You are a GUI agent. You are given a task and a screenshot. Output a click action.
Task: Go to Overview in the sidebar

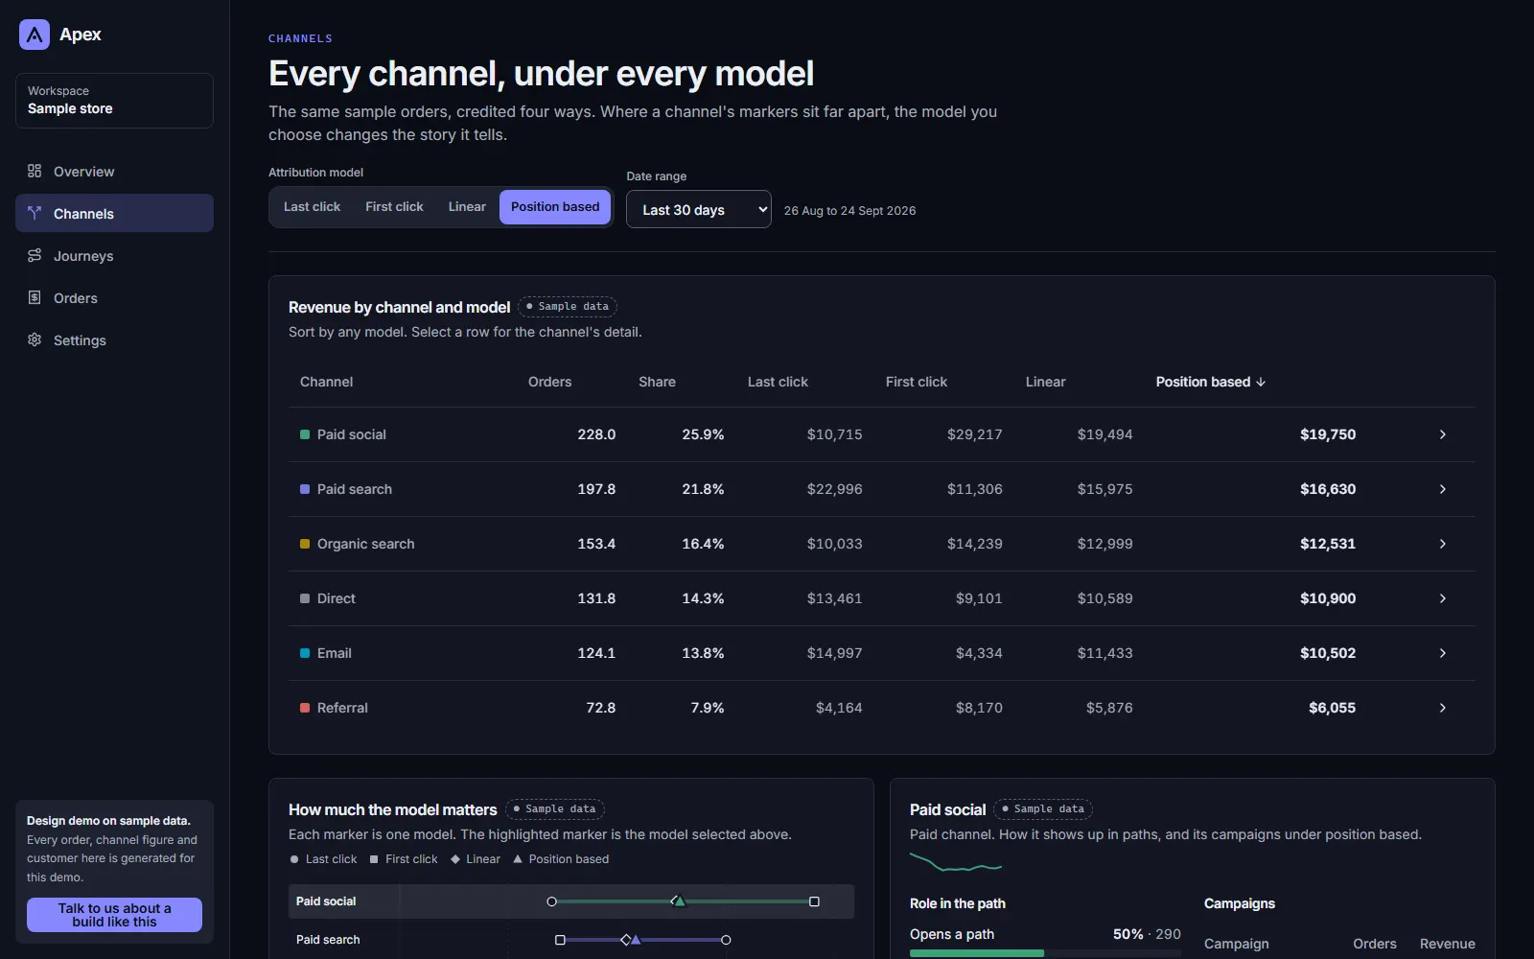[114, 171]
